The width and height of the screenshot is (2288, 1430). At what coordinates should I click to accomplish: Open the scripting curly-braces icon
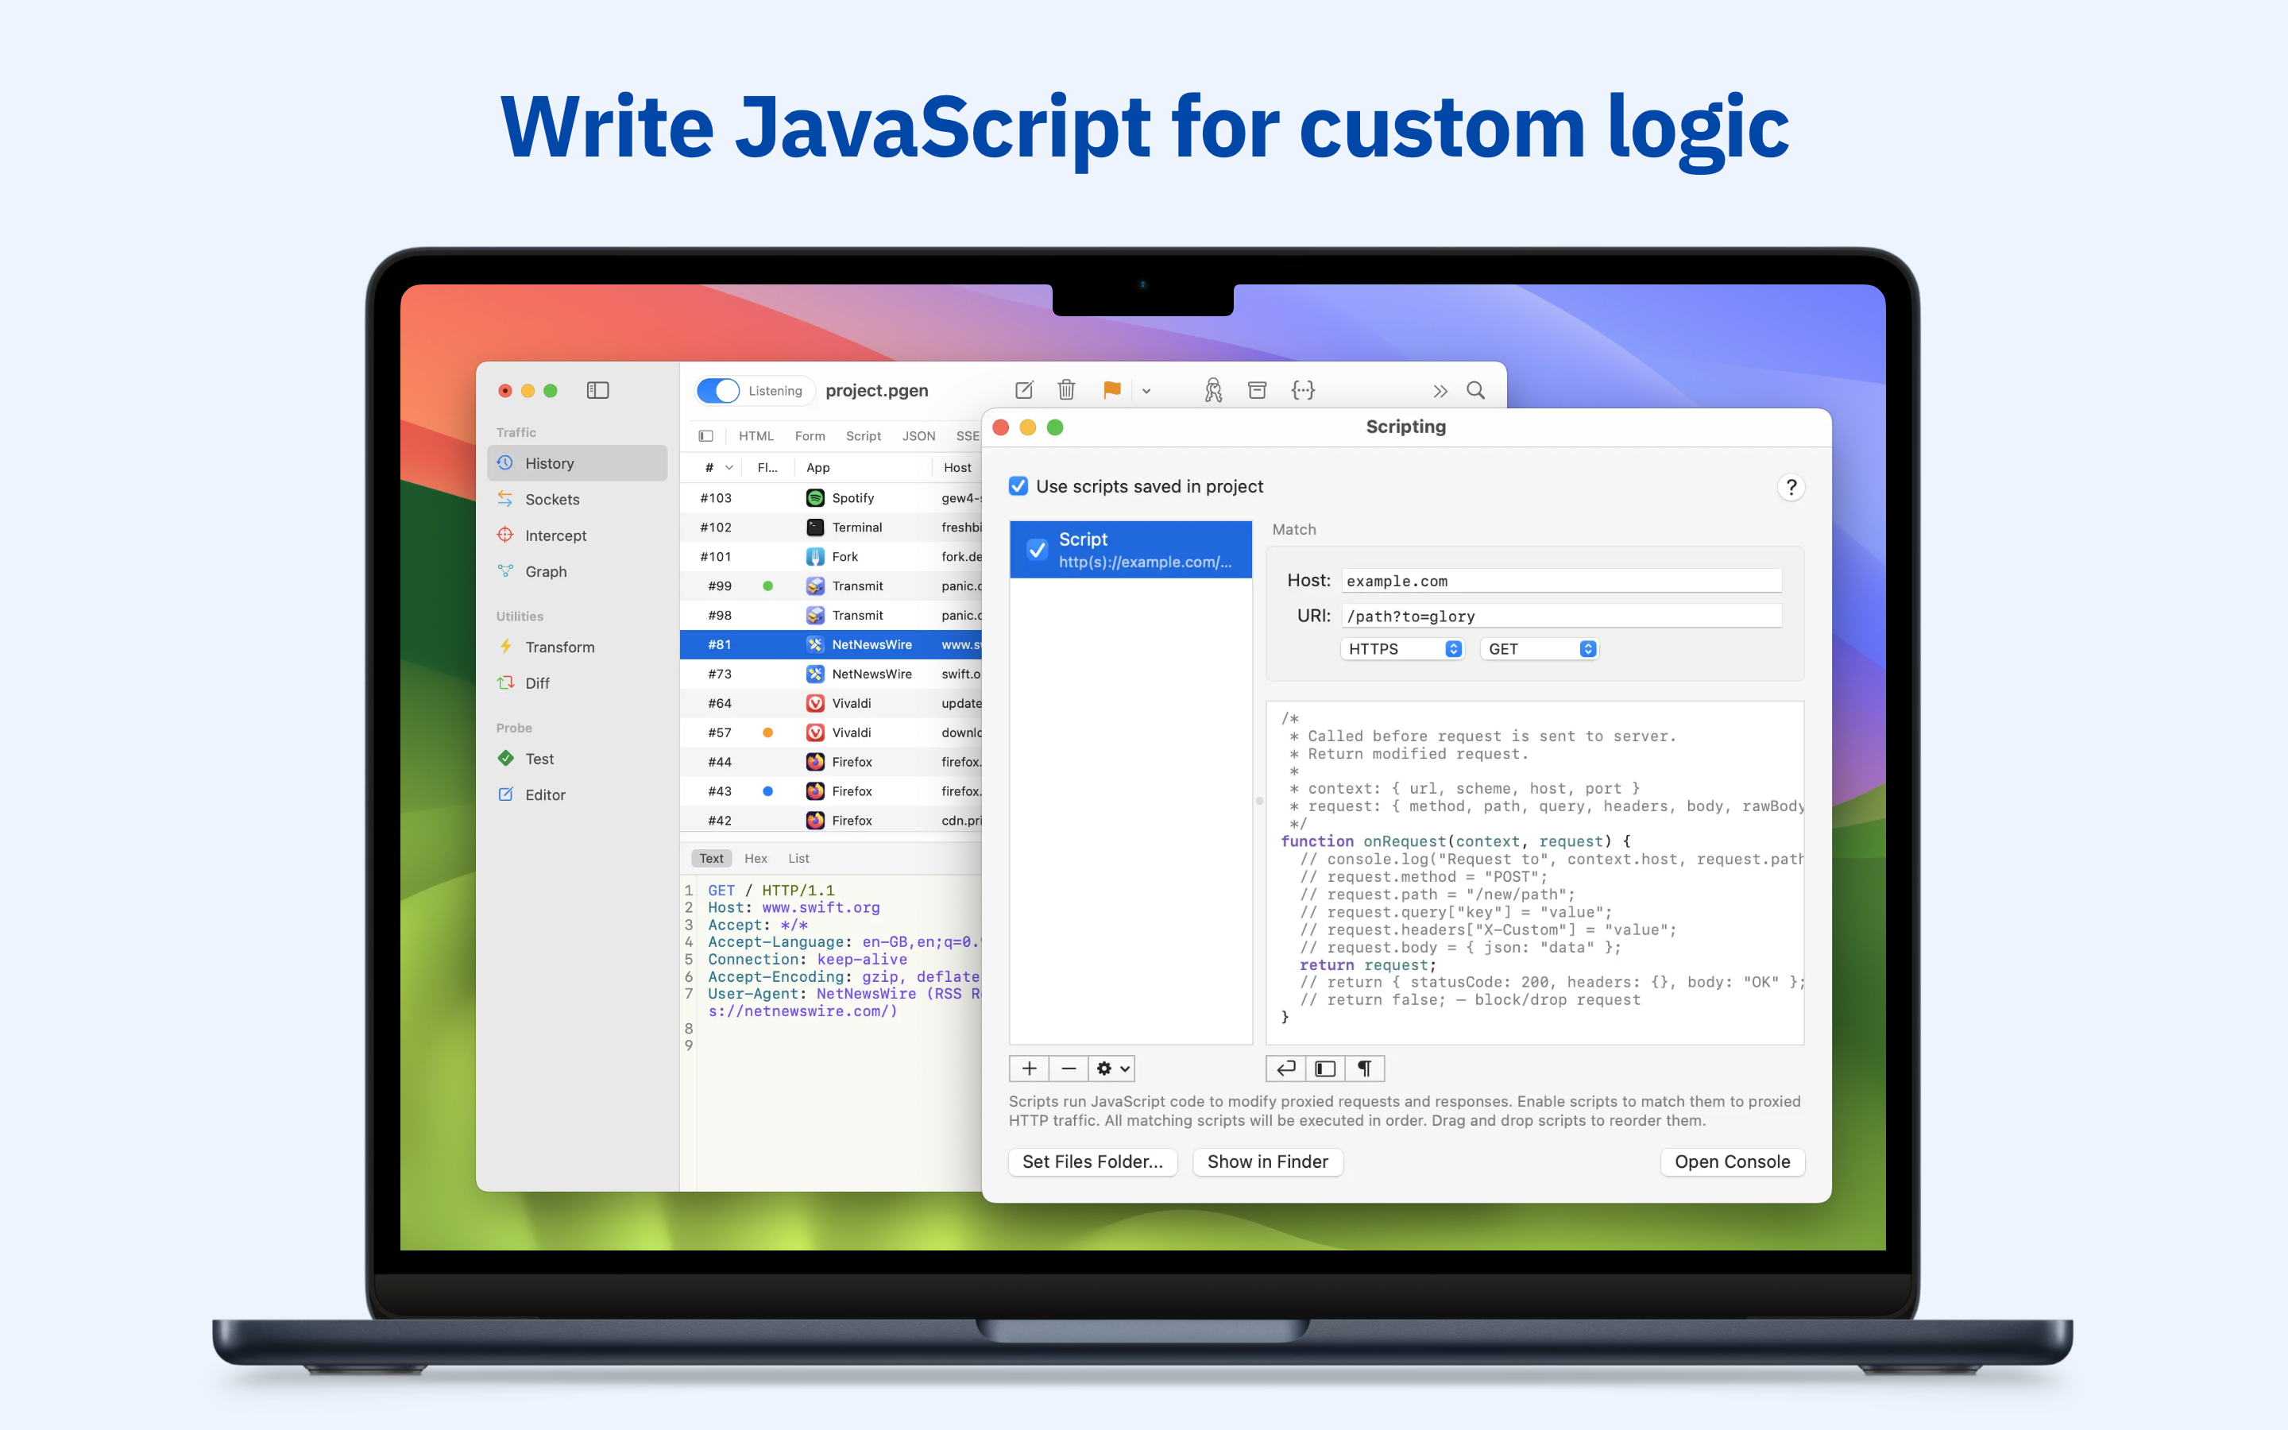coord(1303,389)
